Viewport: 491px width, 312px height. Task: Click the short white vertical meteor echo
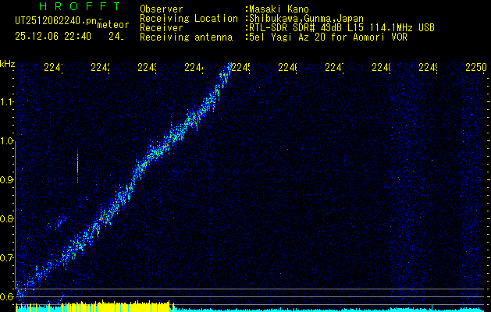click(77, 167)
